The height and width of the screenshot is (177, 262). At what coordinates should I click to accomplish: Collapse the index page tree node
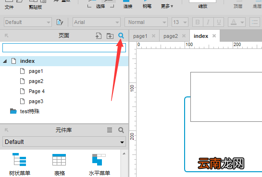(5, 61)
